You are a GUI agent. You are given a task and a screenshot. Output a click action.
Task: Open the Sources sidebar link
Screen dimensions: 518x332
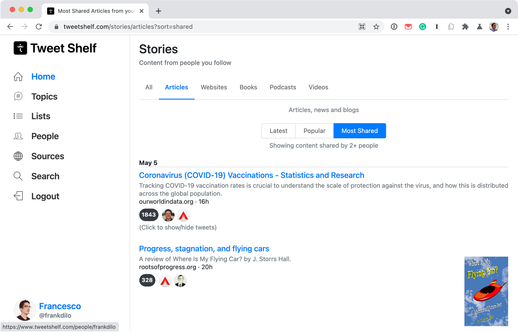(x=48, y=156)
